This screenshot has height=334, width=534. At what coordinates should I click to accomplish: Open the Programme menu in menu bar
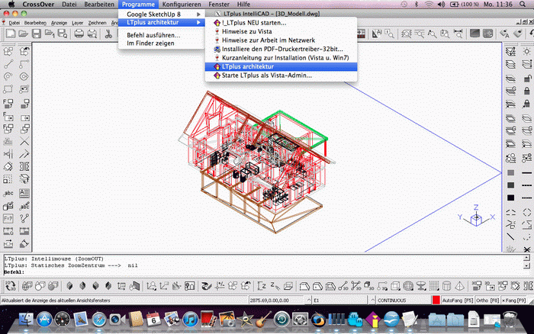pos(138,4)
